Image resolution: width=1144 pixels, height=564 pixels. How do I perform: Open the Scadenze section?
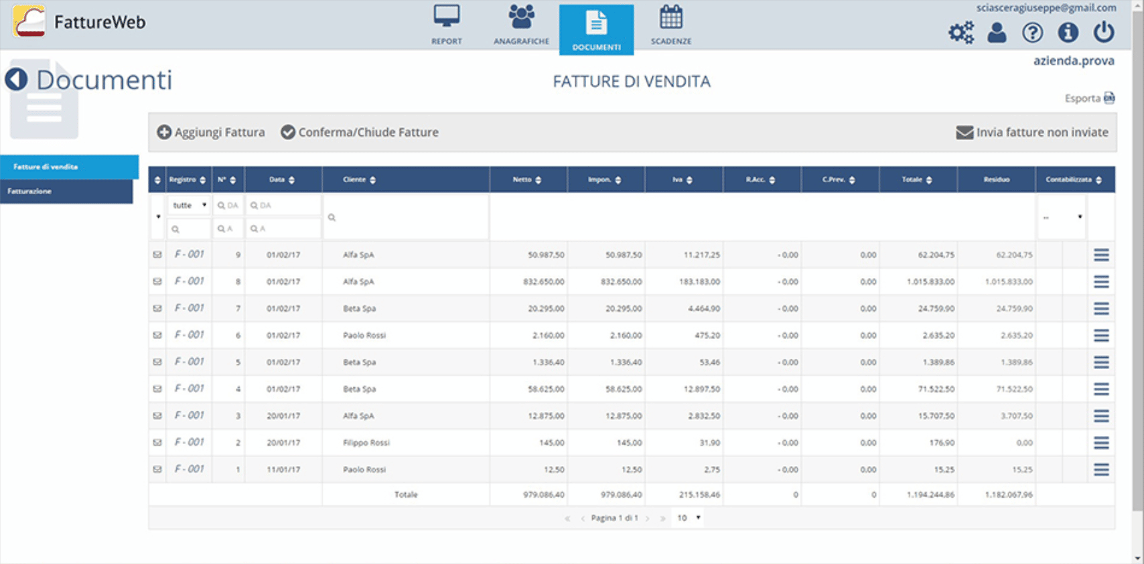(x=670, y=25)
